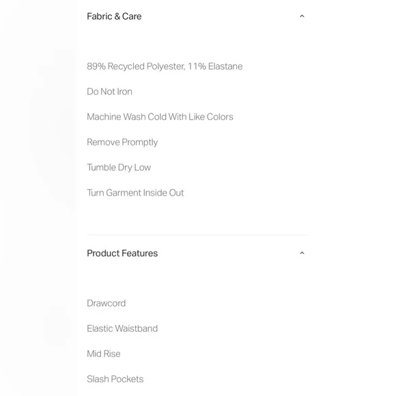396x396 pixels.
Task: Click the word Product in the heading
Action: tap(102, 253)
